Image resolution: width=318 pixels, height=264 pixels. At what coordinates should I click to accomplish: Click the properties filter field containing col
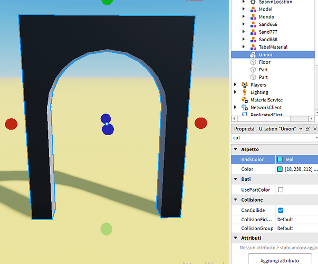point(275,138)
